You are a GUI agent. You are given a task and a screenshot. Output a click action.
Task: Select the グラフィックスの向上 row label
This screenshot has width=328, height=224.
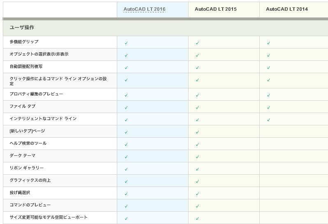click(x=30, y=180)
